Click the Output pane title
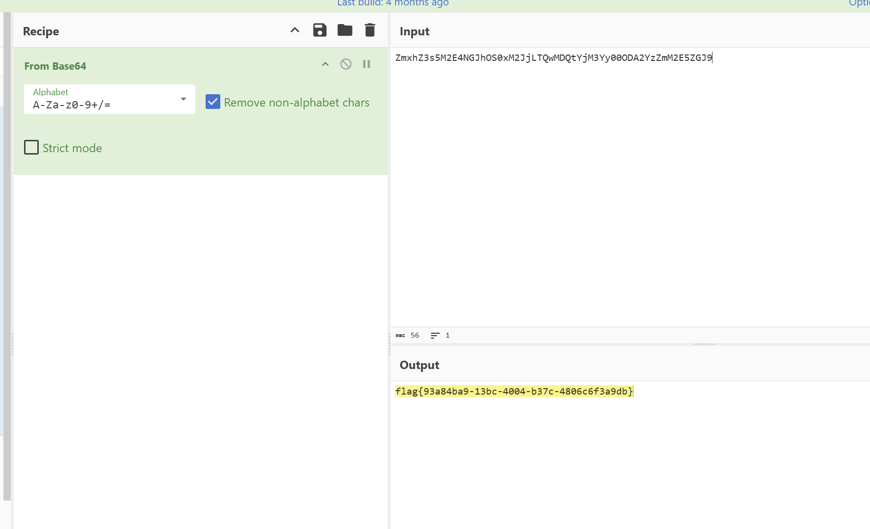The height and width of the screenshot is (529, 870). tap(420, 365)
